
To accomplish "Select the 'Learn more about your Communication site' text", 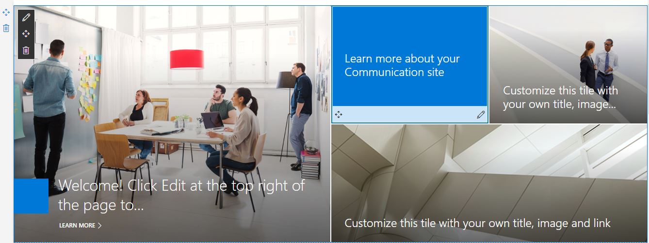I will (402, 65).
